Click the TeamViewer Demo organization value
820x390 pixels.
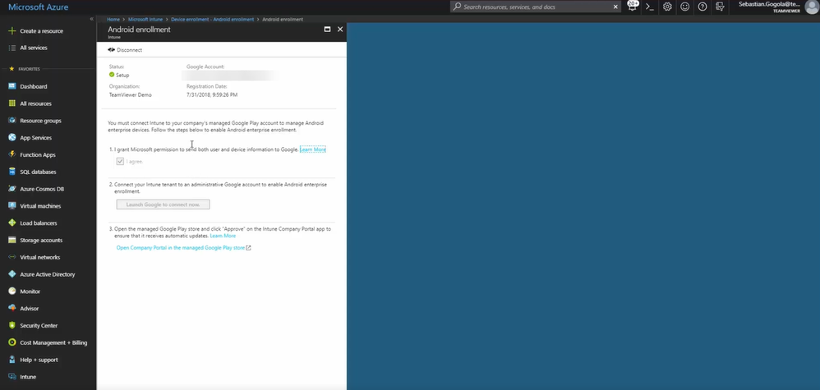130,95
